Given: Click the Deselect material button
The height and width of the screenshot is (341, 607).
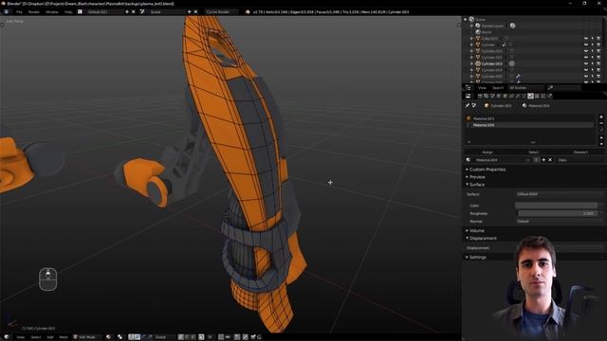Looking at the screenshot, I should (579, 152).
